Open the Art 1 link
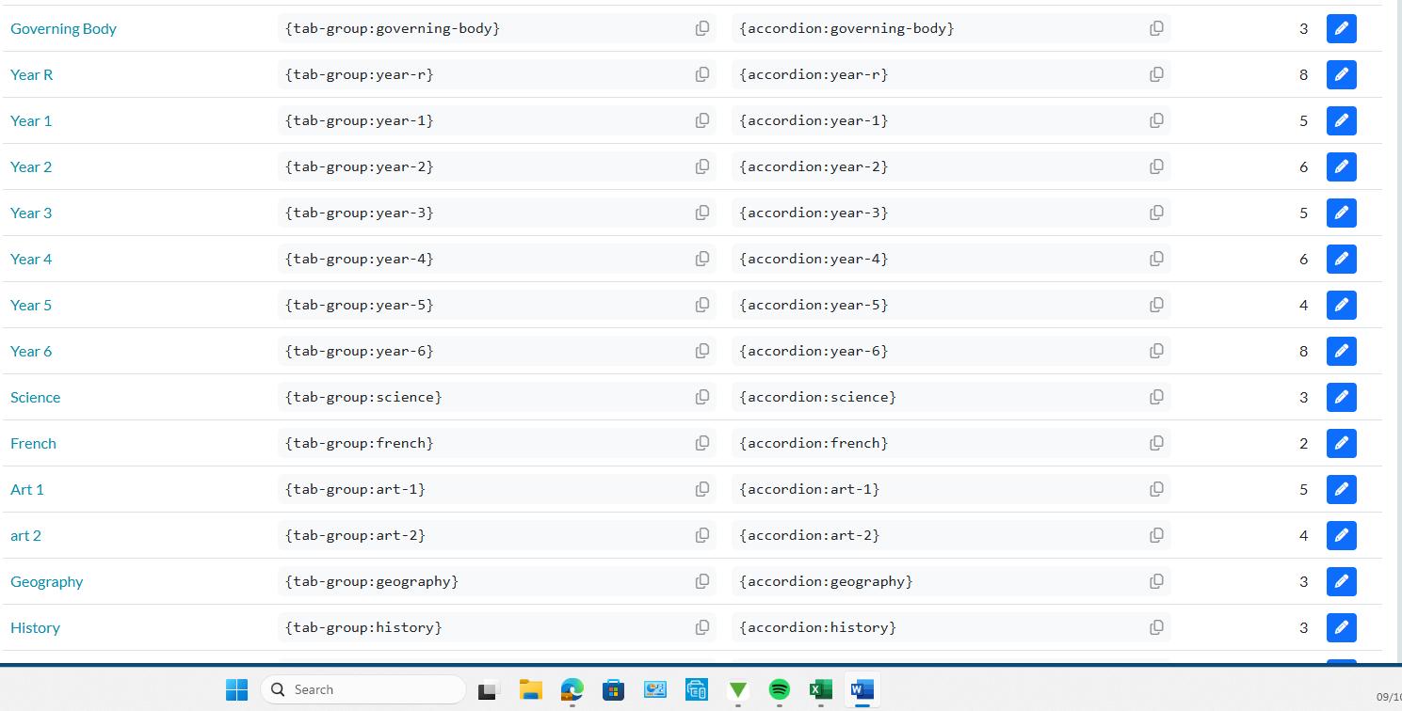 click(x=27, y=489)
